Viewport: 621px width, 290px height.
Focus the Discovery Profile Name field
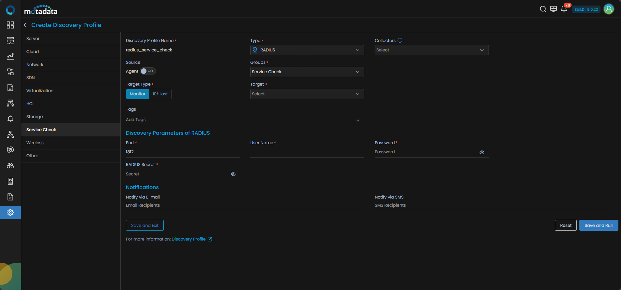point(183,50)
